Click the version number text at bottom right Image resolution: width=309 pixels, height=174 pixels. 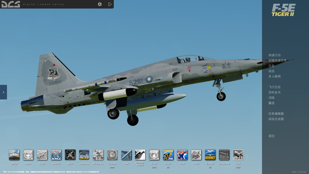[300, 172]
